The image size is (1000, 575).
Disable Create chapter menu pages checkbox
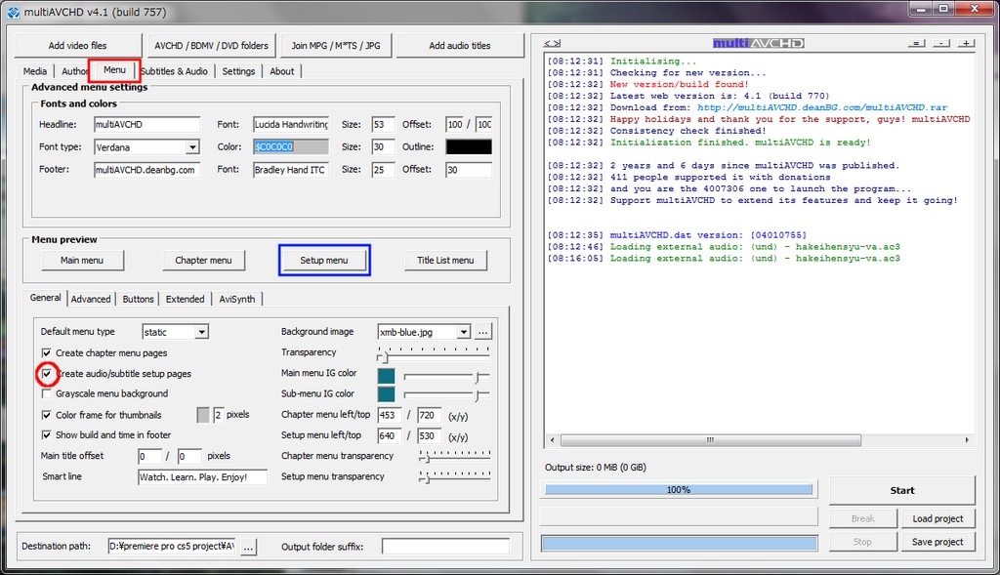(x=47, y=353)
